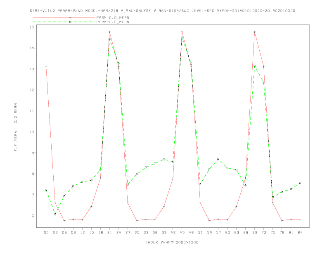Select the red solid legend line sample
The height and width of the screenshot is (253, 327).
pyautogui.click(x=64, y=17)
